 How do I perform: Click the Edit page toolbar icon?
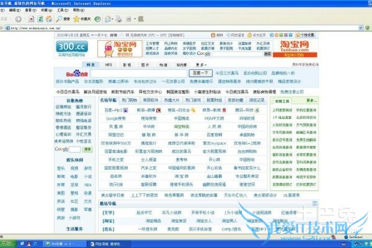pos(128,19)
